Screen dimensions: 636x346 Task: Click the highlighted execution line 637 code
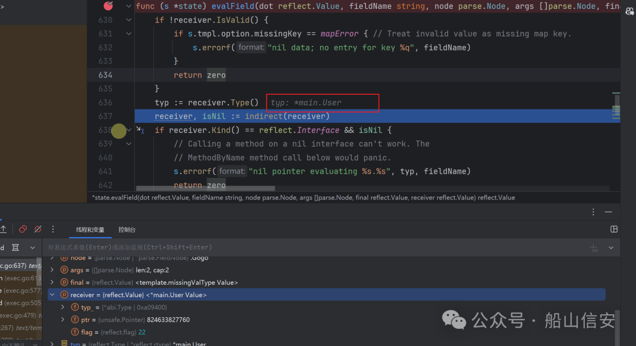pyautogui.click(x=242, y=117)
